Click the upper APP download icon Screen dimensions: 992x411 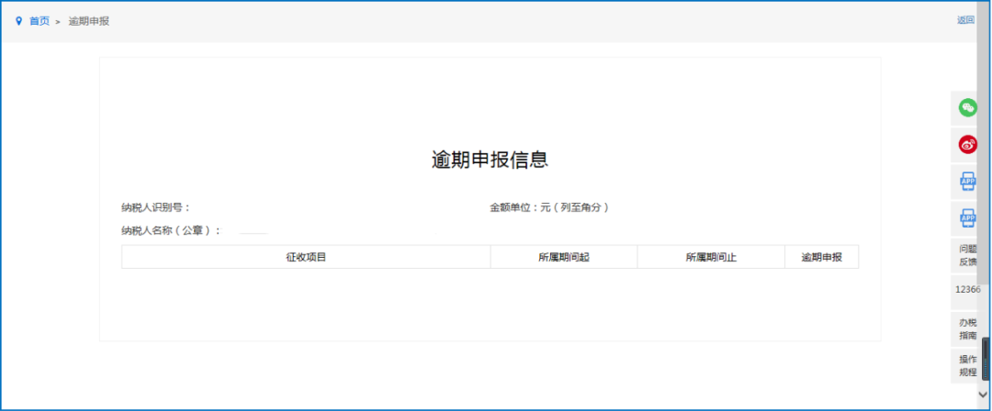pyautogui.click(x=967, y=182)
